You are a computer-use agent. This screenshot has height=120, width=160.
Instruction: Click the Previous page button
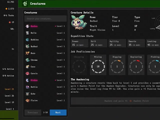(33, 112)
